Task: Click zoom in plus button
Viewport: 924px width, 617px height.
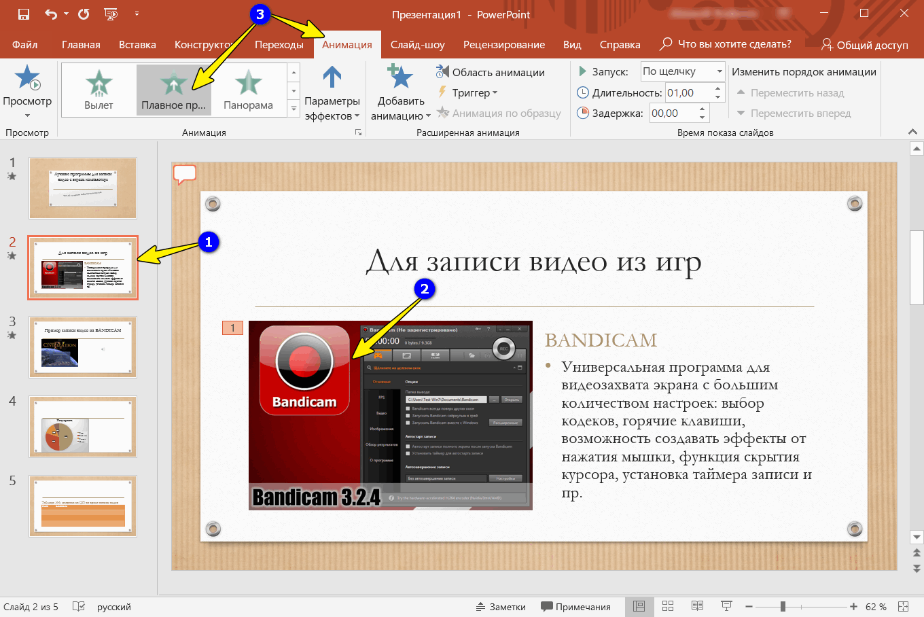Action: coord(853,607)
